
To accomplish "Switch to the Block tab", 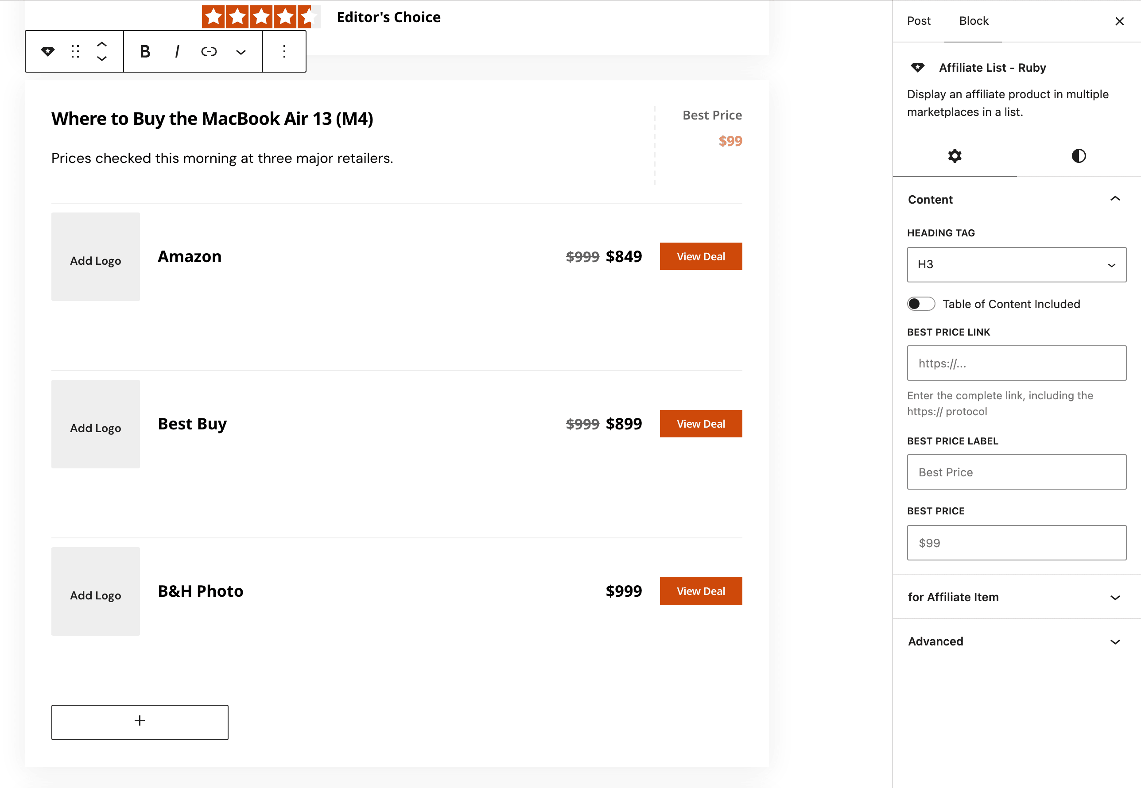I will (x=974, y=21).
